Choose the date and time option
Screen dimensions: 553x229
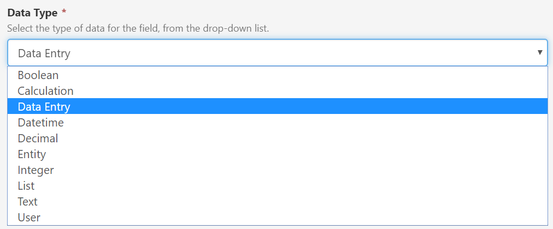point(40,123)
